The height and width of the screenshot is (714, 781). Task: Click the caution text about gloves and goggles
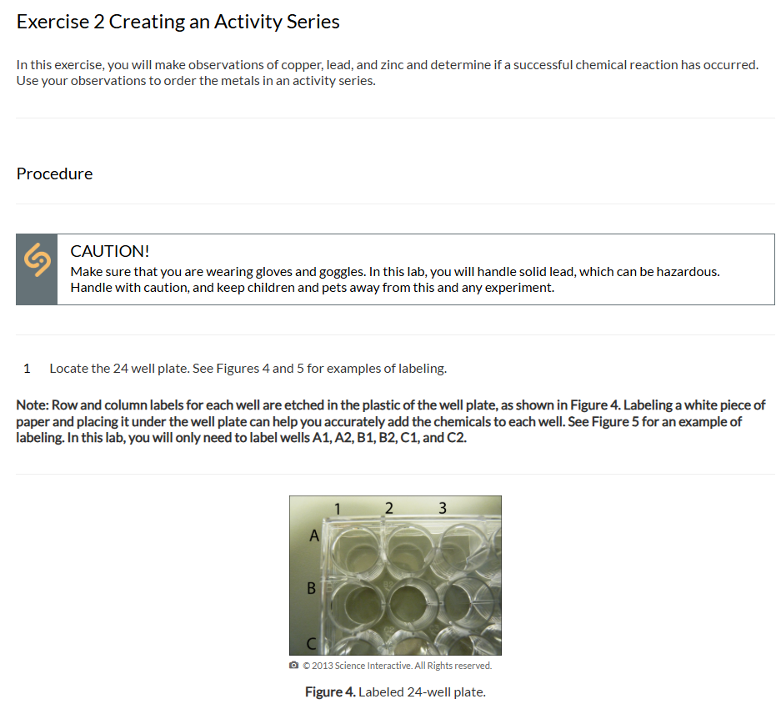pyautogui.click(x=395, y=279)
